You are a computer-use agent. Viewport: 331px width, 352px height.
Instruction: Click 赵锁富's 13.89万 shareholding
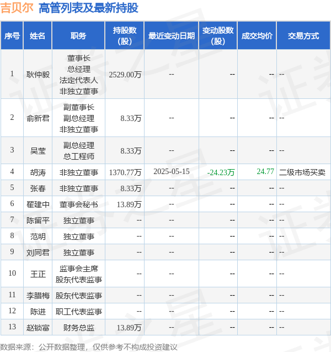coord(129,328)
